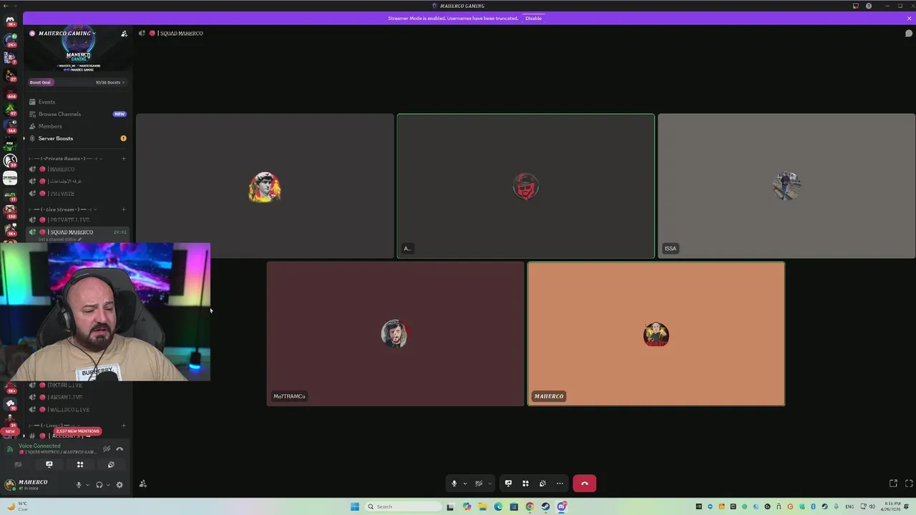Click invite icon beside the user panel
This screenshot has height=515, width=916.
point(142,484)
